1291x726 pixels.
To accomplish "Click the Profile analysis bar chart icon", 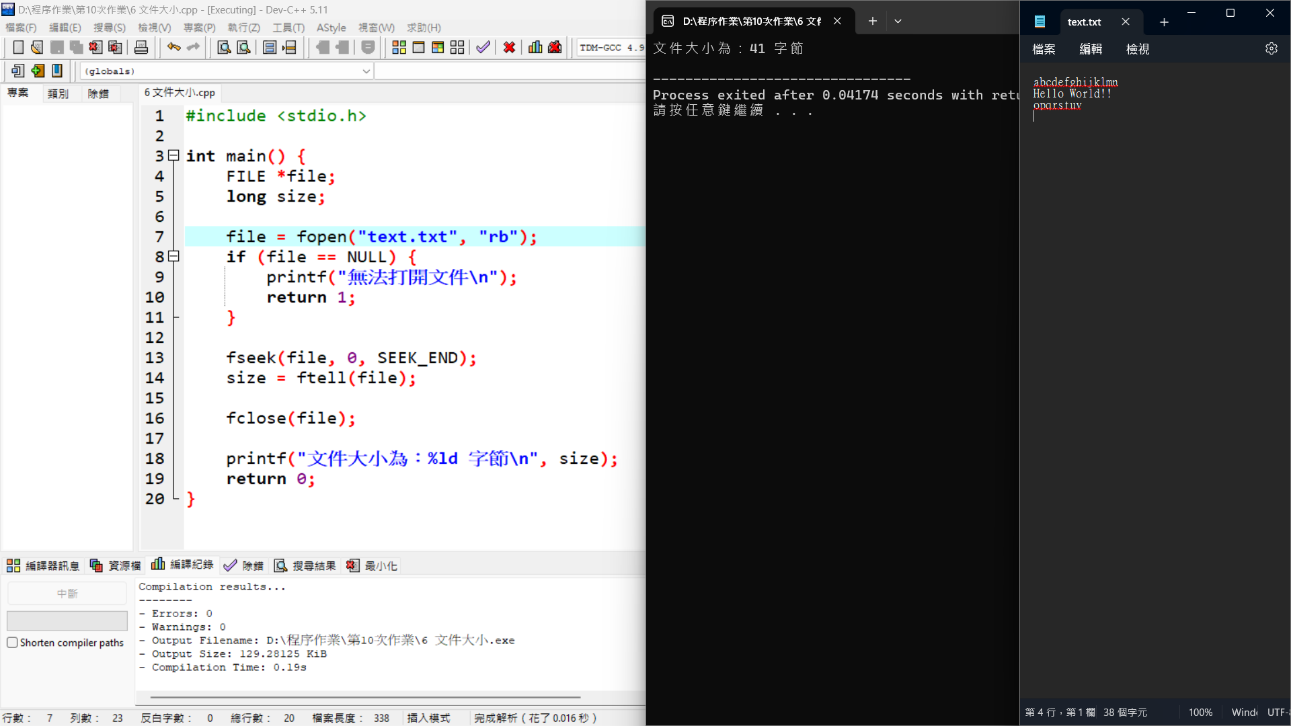I will point(535,48).
